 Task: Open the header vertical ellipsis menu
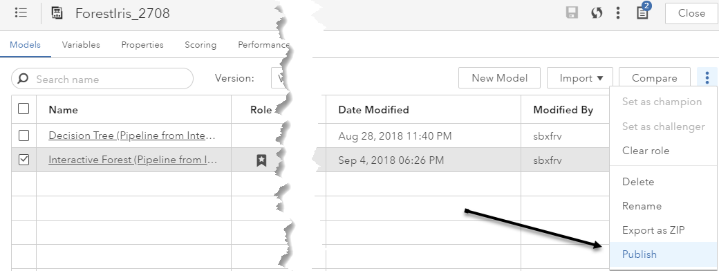click(x=618, y=13)
